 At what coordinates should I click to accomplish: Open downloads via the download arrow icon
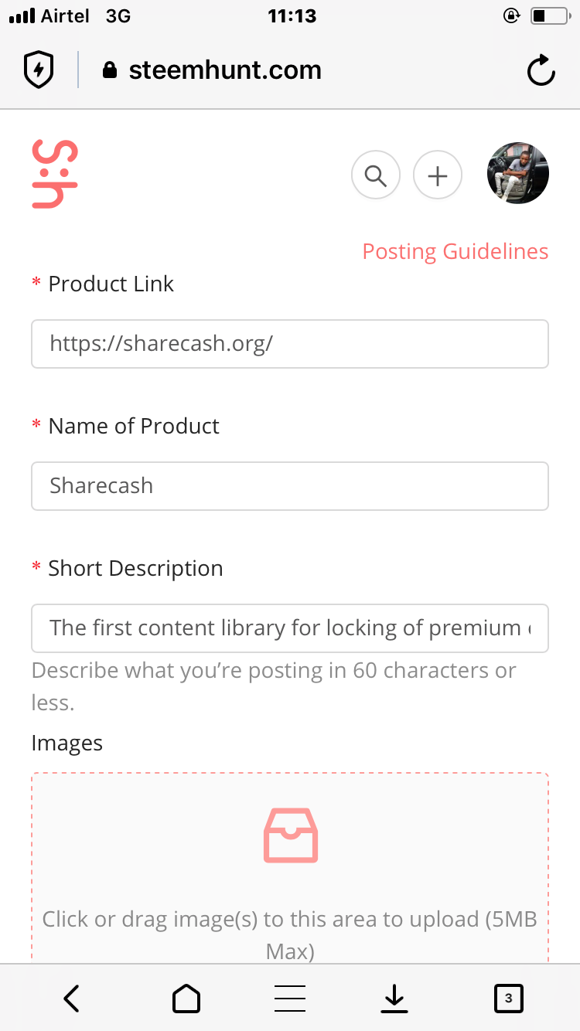coord(394,999)
